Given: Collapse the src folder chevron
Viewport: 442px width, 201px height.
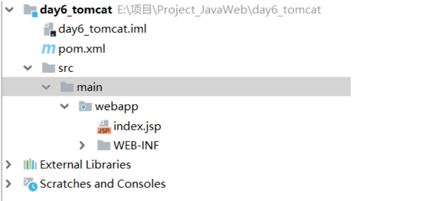Looking at the screenshot, I should pos(28,68).
